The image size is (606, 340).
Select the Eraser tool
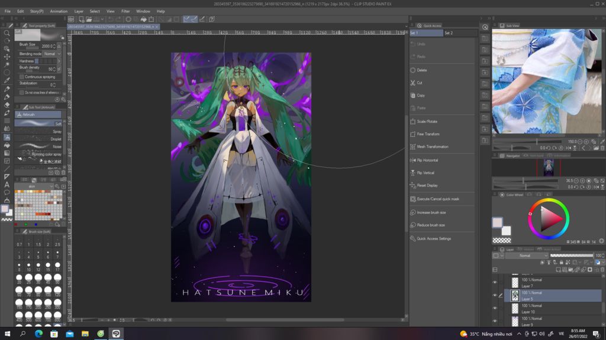[7, 105]
